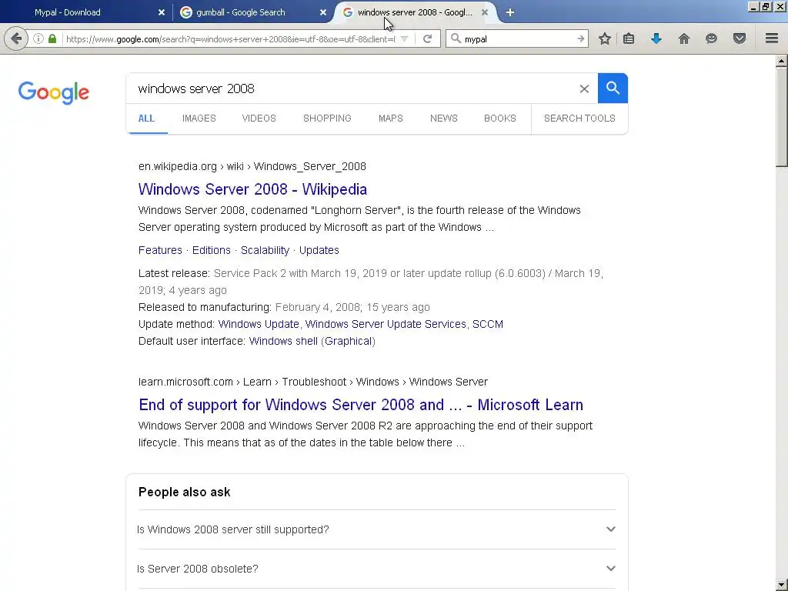Click the scrollbar down arrow
Screen dimensions: 788x591
(781, 585)
